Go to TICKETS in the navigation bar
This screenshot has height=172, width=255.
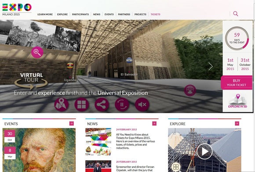click(x=155, y=14)
